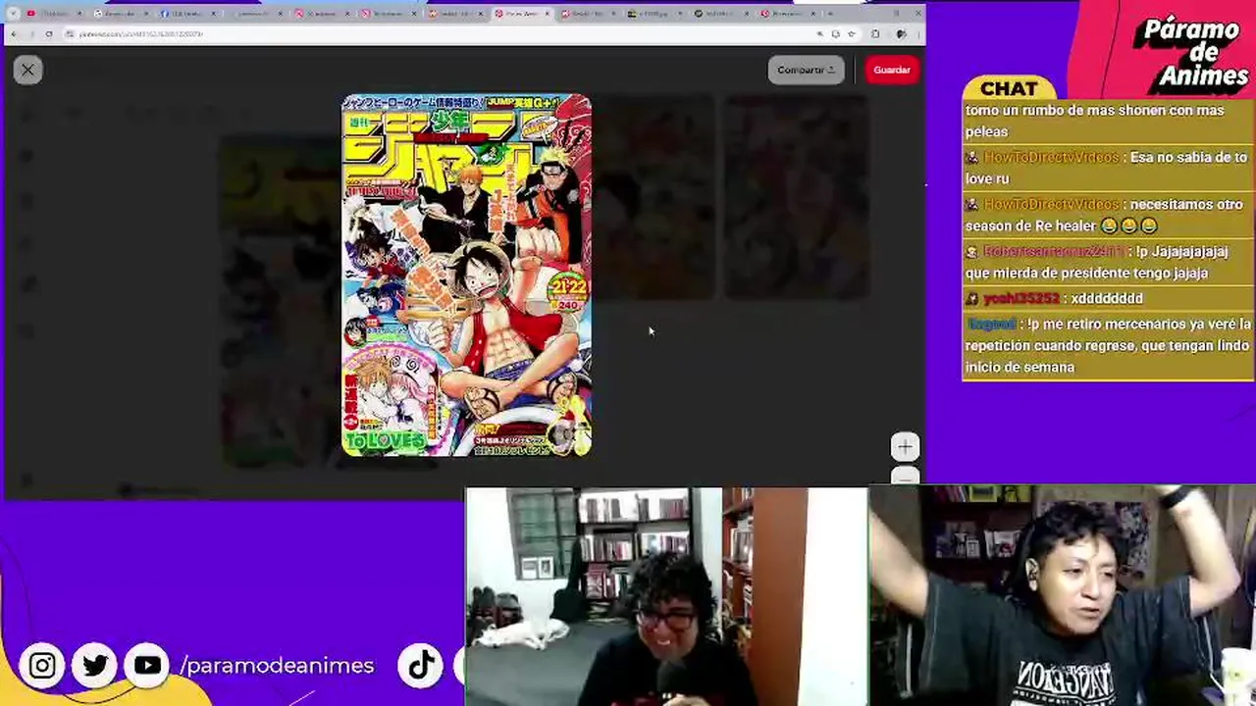
Task: Click the chat message 'Esa no sabia de to love ru'
Action: (1106, 168)
